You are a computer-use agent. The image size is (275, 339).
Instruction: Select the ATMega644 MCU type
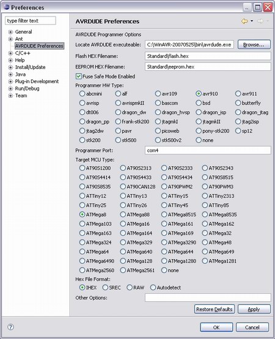(x=164, y=252)
